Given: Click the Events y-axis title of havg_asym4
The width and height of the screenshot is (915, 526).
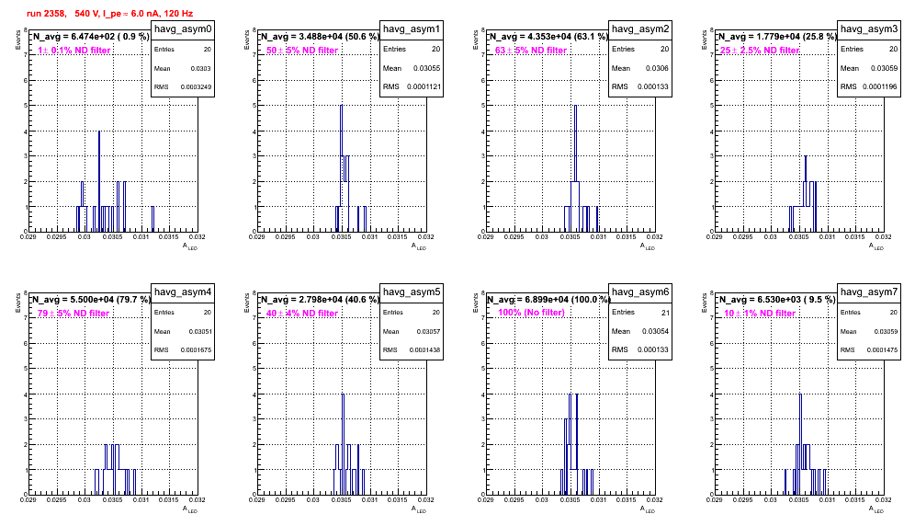Looking at the screenshot, I should coord(18,302).
